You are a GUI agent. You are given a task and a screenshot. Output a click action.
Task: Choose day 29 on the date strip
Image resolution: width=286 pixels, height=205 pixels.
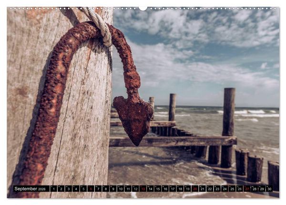[x=262, y=189]
